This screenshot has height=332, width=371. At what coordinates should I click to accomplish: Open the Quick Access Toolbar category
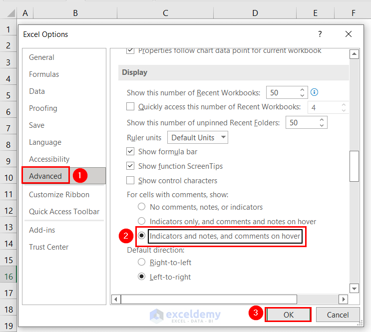(64, 212)
